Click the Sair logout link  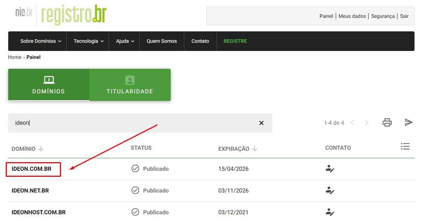point(404,16)
